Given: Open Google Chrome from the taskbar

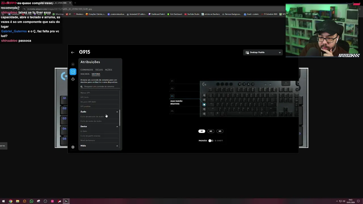Looking at the screenshot, I should (x=10, y=201).
